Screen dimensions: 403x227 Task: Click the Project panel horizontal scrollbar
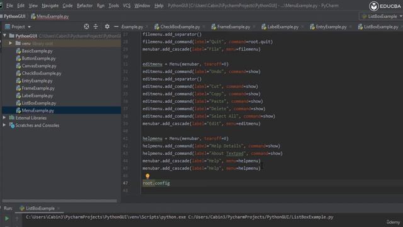[60, 201]
